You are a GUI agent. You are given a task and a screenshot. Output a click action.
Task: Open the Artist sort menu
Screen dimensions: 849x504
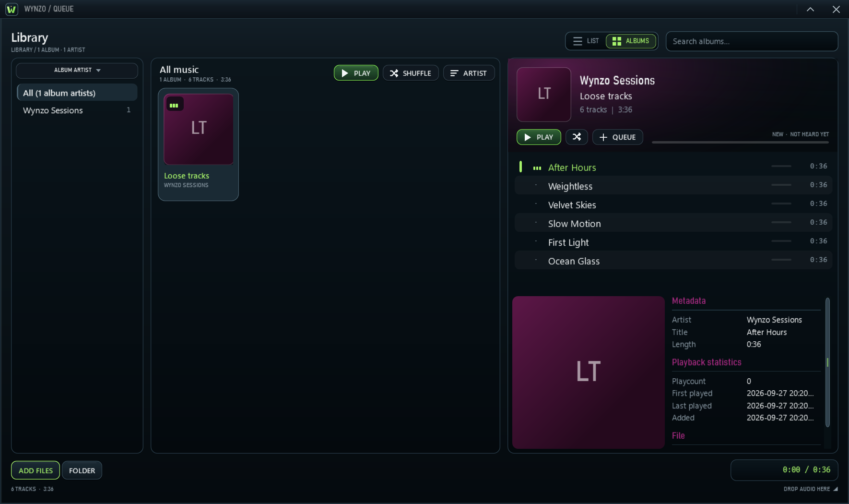coord(469,73)
